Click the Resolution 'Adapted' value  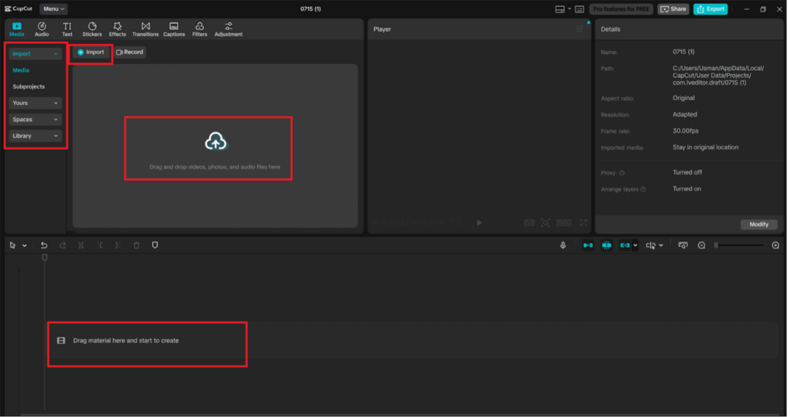click(x=685, y=114)
